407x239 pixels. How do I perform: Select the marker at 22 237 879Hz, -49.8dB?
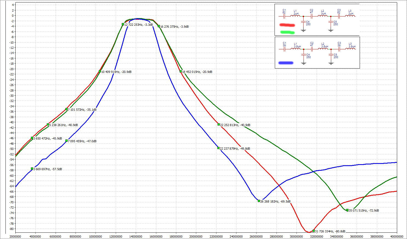point(218,148)
